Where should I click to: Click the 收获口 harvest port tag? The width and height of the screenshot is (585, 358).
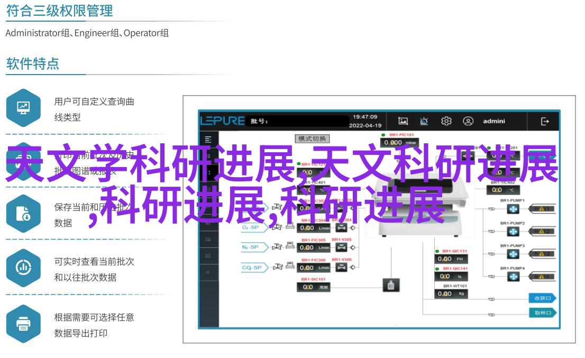(x=543, y=298)
